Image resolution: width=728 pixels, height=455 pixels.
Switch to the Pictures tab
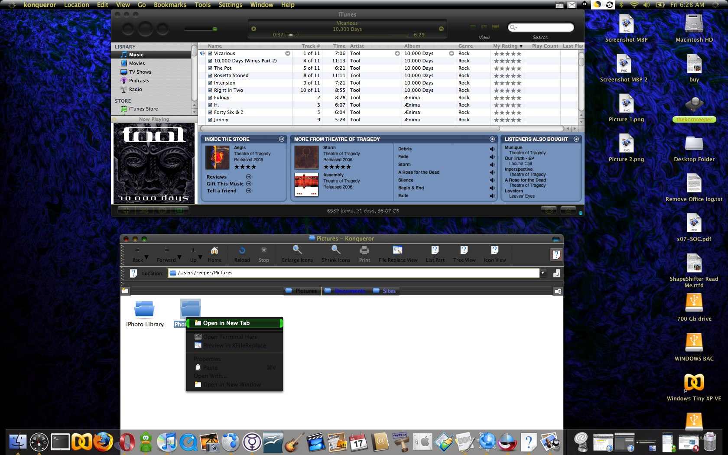pyautogui.click(x=302, y=291)
